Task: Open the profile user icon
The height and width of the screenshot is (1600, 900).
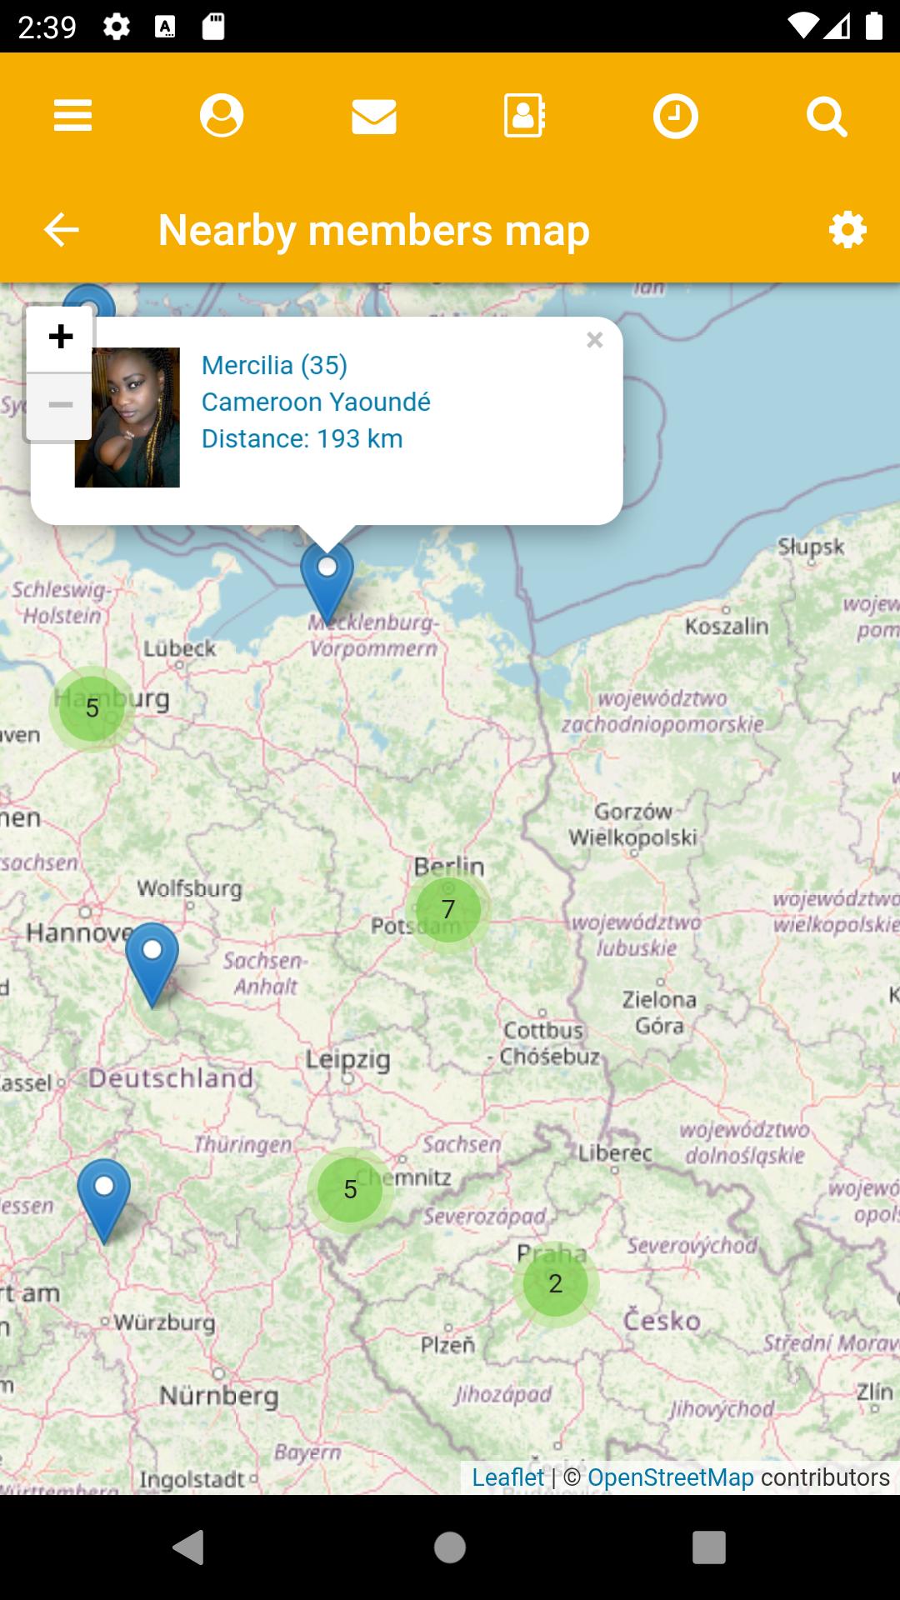Action: coord(222,115)
